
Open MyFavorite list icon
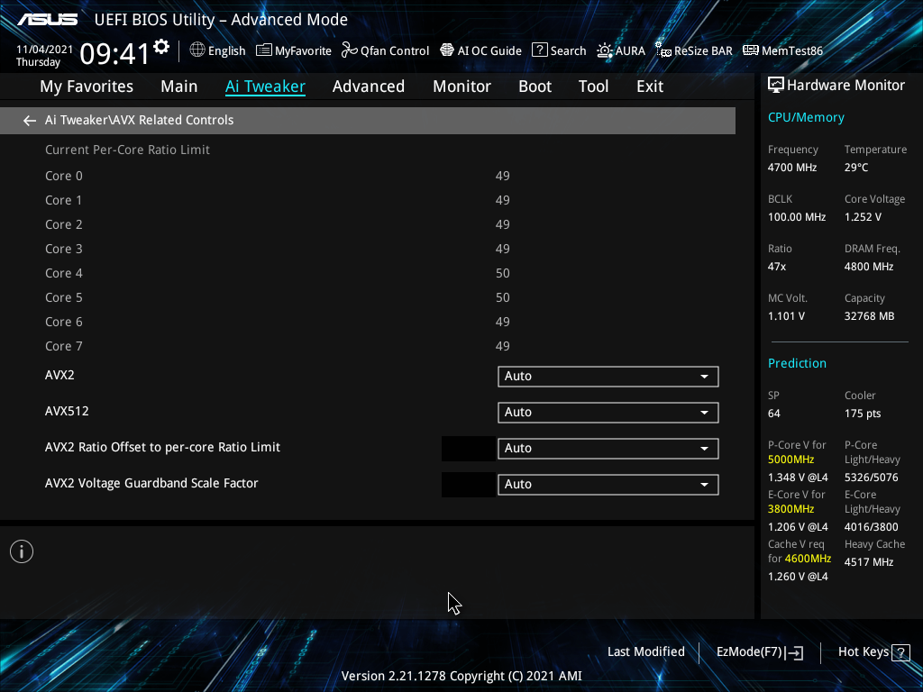pyautogui.click(x=264, y=50)
